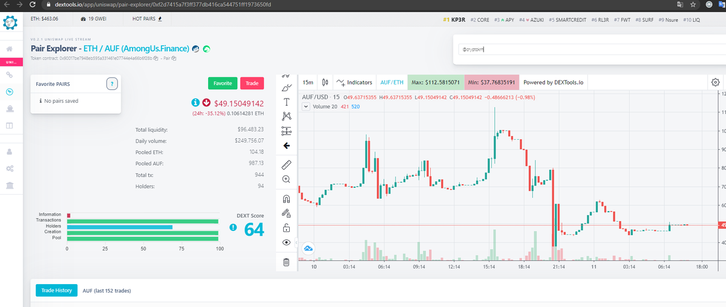Select the brush drawing tool
The image size is (726, 307).
coord(286,87)
